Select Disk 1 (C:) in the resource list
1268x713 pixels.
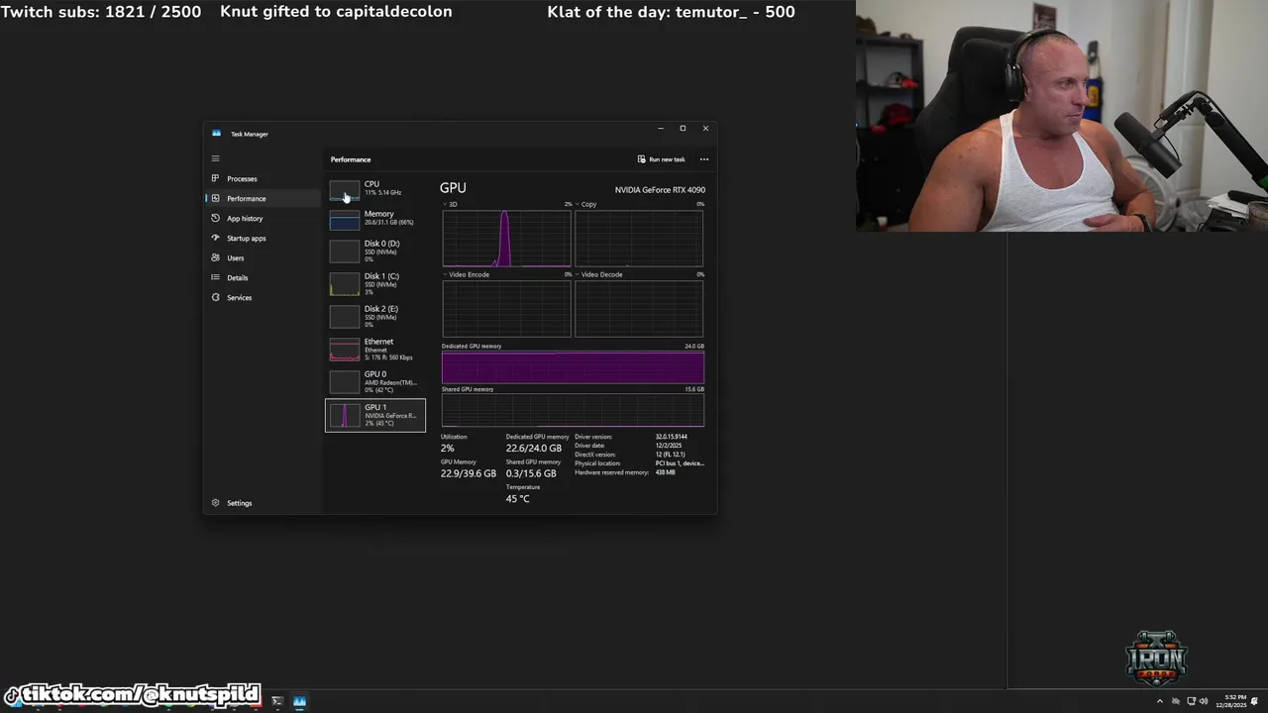coord(375,283)
